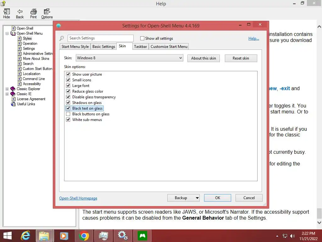The height and width of the screenshot is (242, 322).
Task: Open the media player taskbar icon
Action: click(x=64, y=236)
